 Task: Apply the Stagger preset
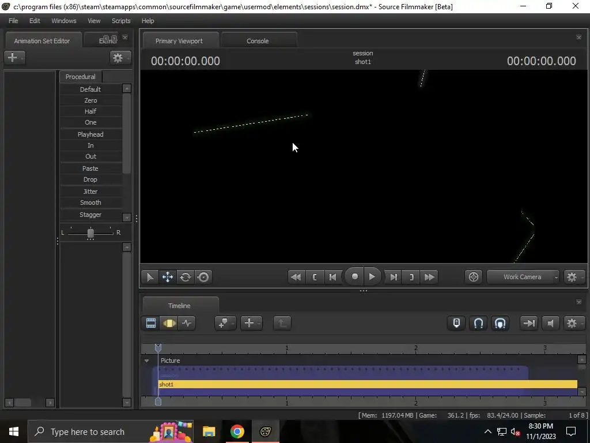[x=90, y=215]
